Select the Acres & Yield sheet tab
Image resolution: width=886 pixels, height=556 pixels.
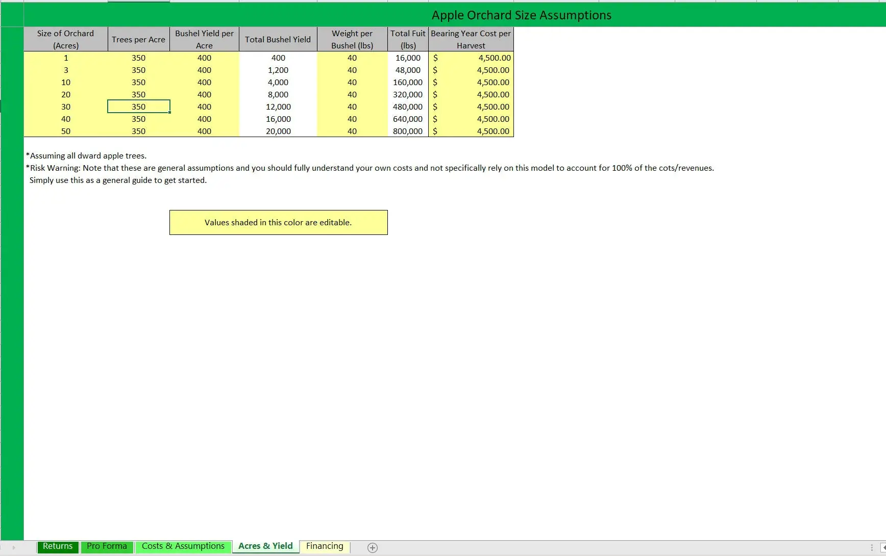pos(265,546)
